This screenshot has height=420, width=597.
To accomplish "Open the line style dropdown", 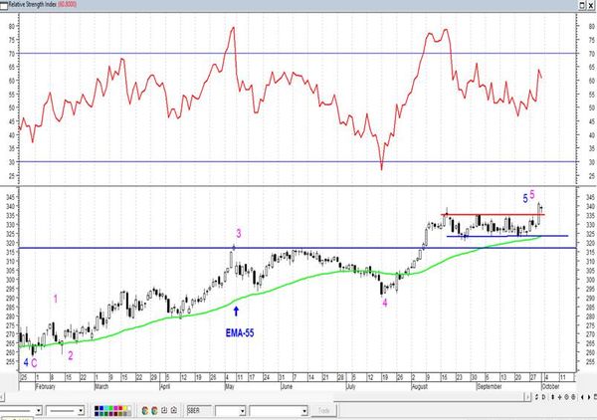I will coord(39,410).
